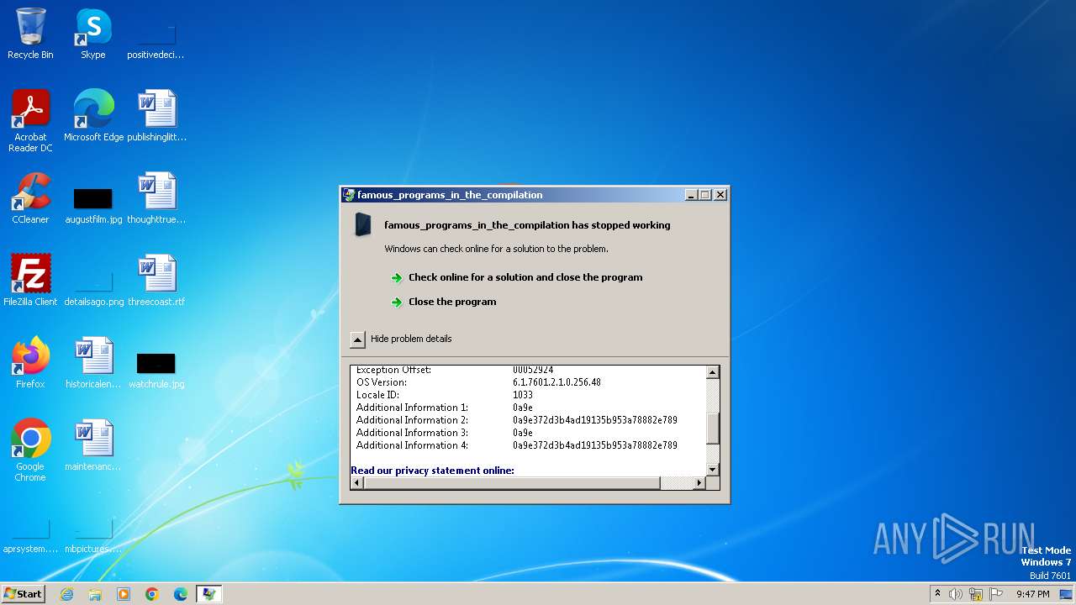Open the network tray icon
Viewport: 1076px width, 605px height.
(976, 594)
